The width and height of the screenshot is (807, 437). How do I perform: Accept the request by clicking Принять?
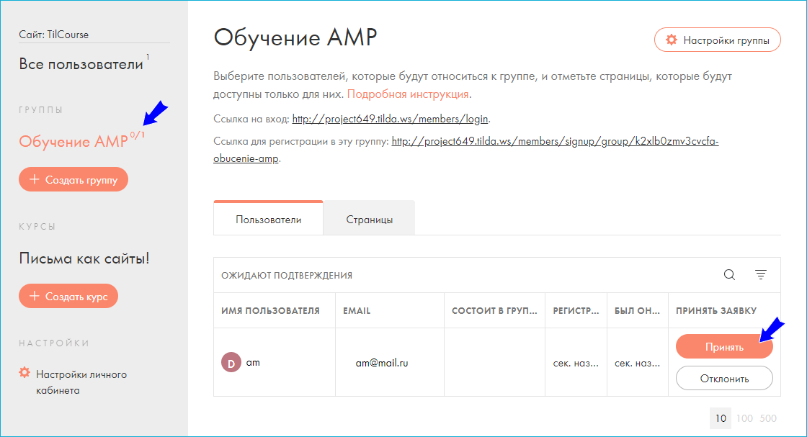[x=723, y=346]
